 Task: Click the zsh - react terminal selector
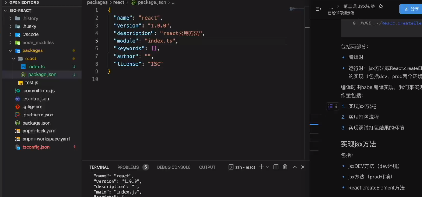242,167
